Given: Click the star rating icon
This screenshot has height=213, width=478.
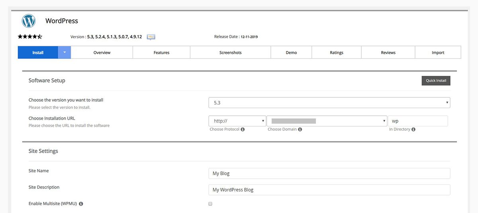Looking at the screenshot, I should [x=30, y=37].
